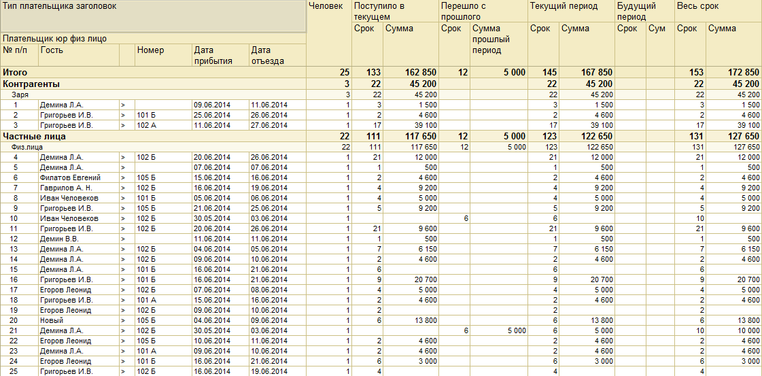Click the 'Гость' column header
Viewport: 762px width, 376px height.
79,55
